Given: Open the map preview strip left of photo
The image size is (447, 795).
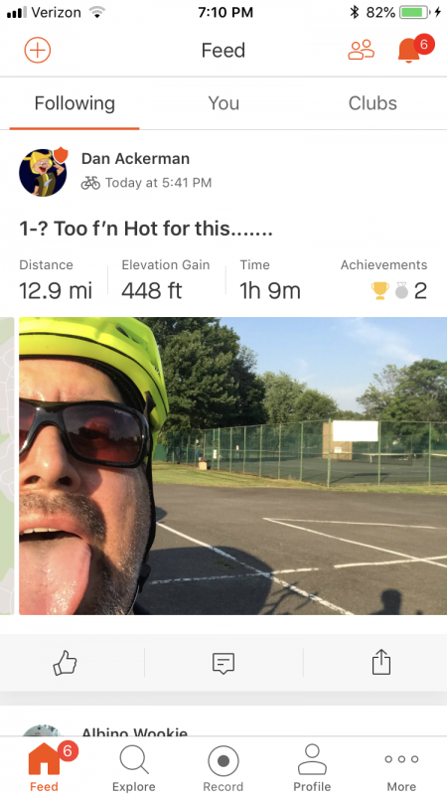Looking at the screenshot, I should coord(7,466).
